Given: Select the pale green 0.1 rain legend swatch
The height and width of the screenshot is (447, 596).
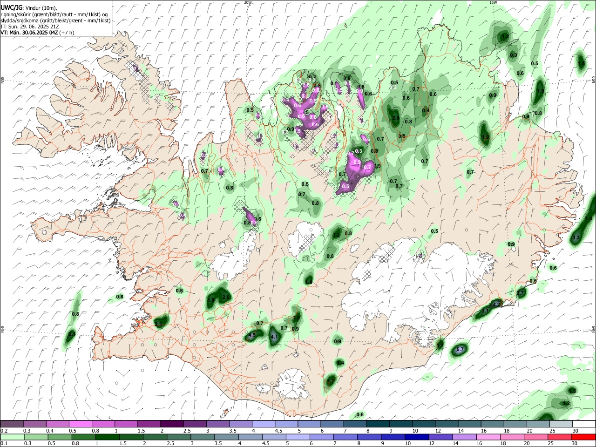Looking at the screenshot, I should 12,437.
